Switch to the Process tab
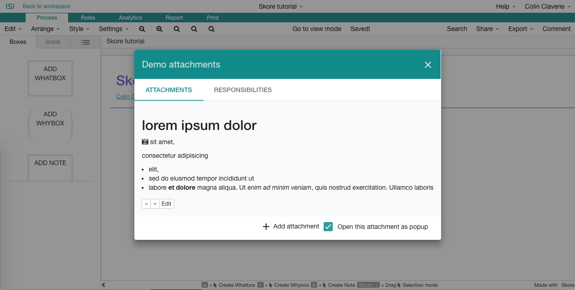 click(47, 18)
